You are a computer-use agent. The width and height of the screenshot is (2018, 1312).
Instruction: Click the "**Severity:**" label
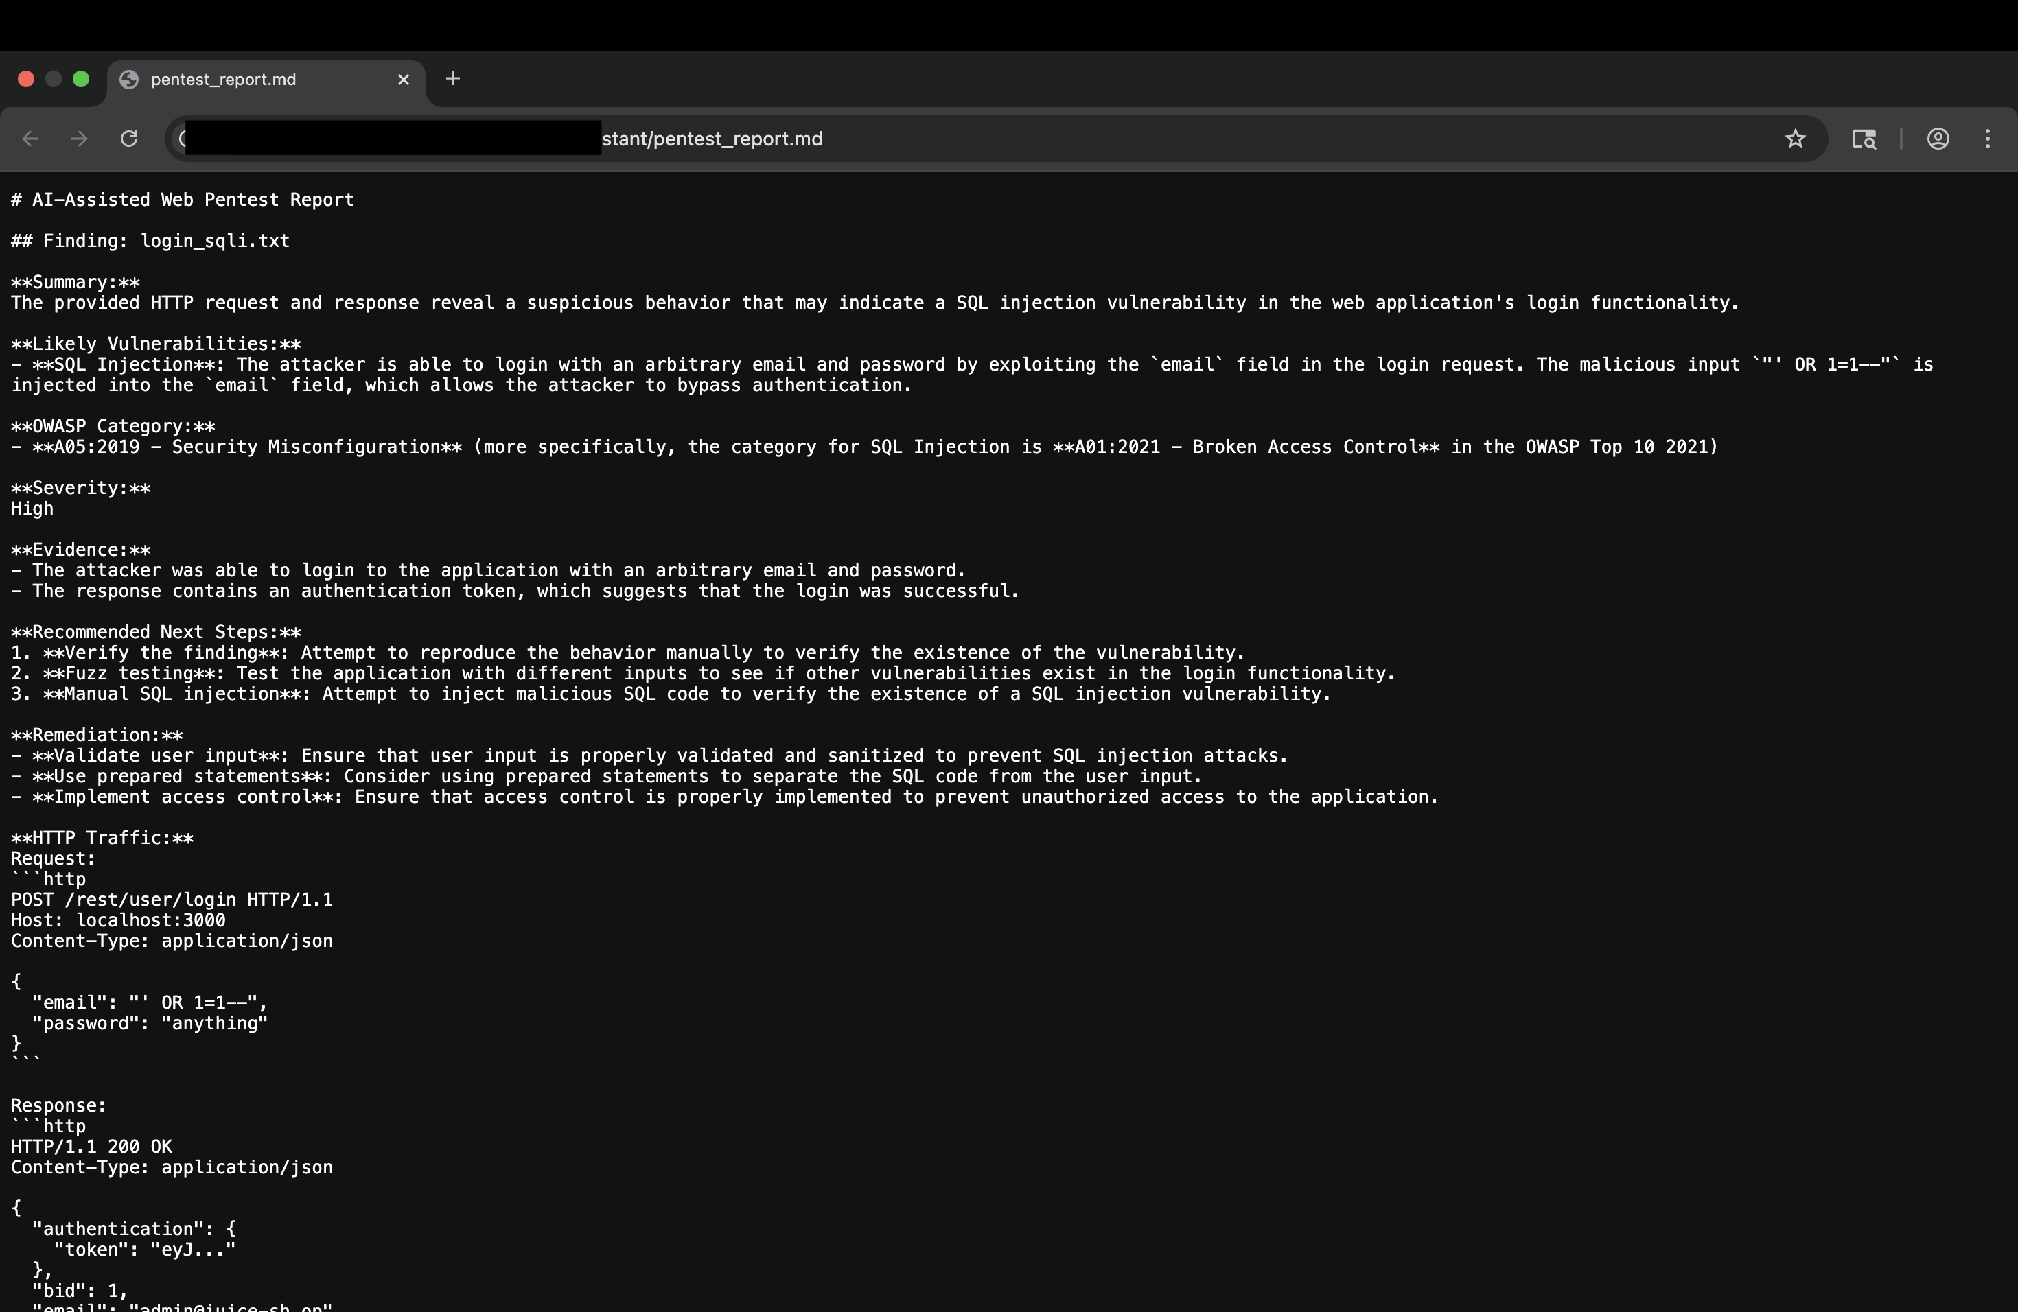(x=80, y=488)
